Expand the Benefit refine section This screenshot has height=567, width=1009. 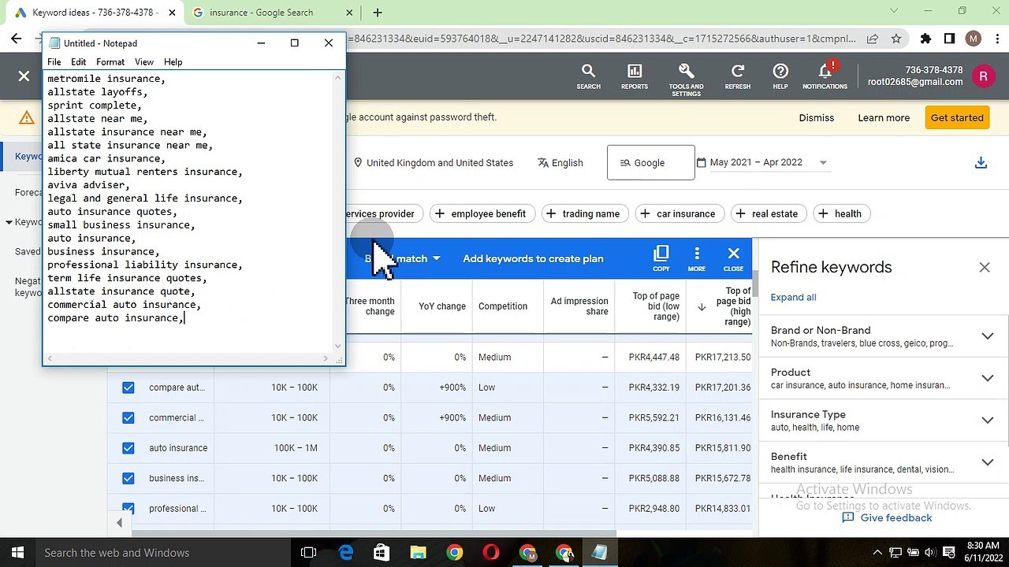pos(987,462)
